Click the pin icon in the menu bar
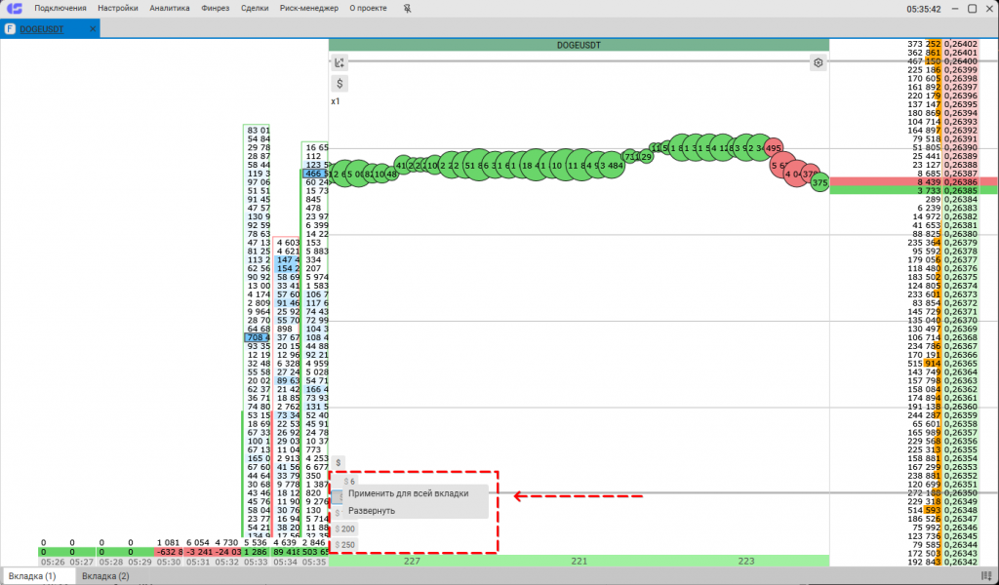This screenshot has width=999, height=585. (x=407, y=9)
